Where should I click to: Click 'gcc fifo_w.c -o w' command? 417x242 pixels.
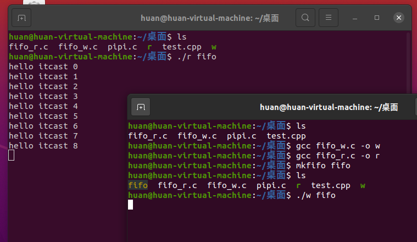coord(338,146)
